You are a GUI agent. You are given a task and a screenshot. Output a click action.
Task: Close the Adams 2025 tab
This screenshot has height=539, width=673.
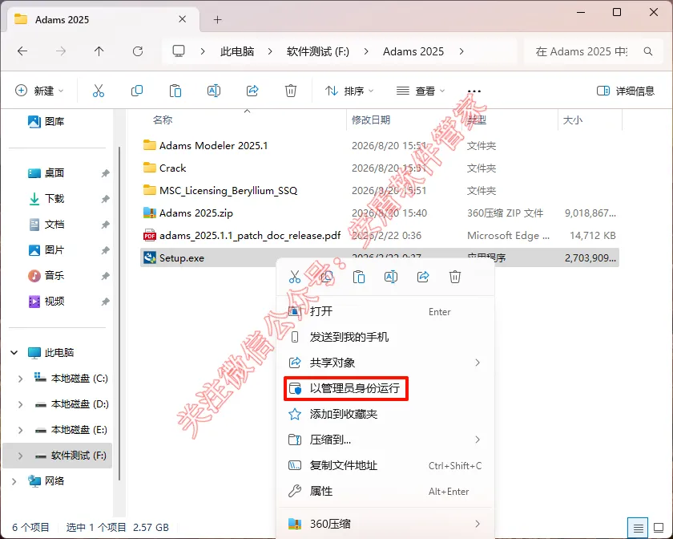pyautogui.click(x=183, y=19)
